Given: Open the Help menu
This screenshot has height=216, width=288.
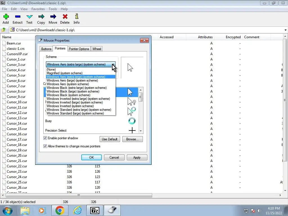Looking at the screenshot, I should (64, 9).
